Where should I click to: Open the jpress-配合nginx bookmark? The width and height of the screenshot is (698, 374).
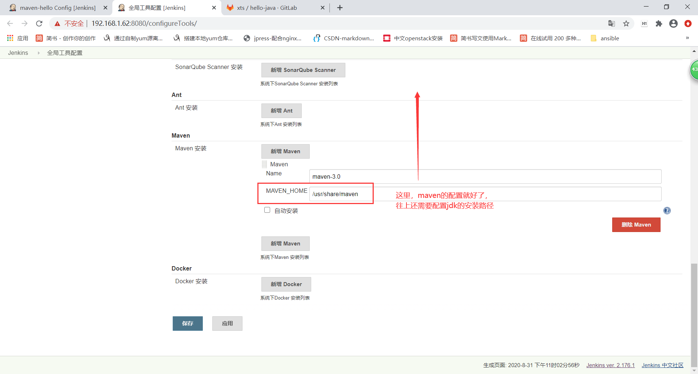tap(272, 38)
